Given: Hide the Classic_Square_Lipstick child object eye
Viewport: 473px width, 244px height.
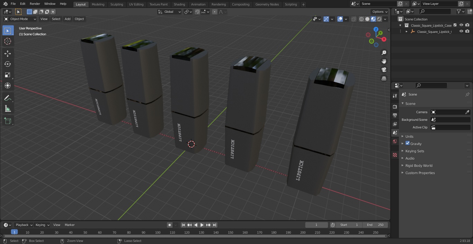Looking at the screenshot, I should click(x=461, y=31).
